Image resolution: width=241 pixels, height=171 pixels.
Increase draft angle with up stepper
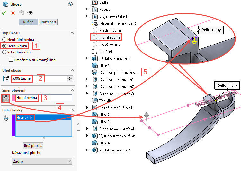point(70,77)
